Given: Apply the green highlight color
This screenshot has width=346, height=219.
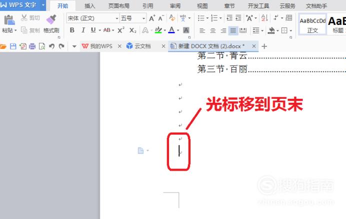Looking at the screenshot, I should click(158, 30).
